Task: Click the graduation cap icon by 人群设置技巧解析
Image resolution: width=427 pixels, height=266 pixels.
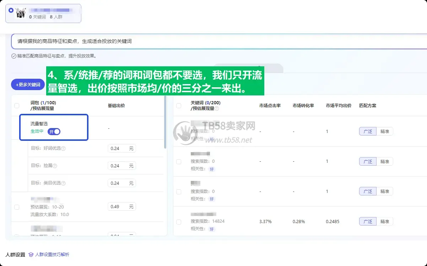Action: pos(31,255)
